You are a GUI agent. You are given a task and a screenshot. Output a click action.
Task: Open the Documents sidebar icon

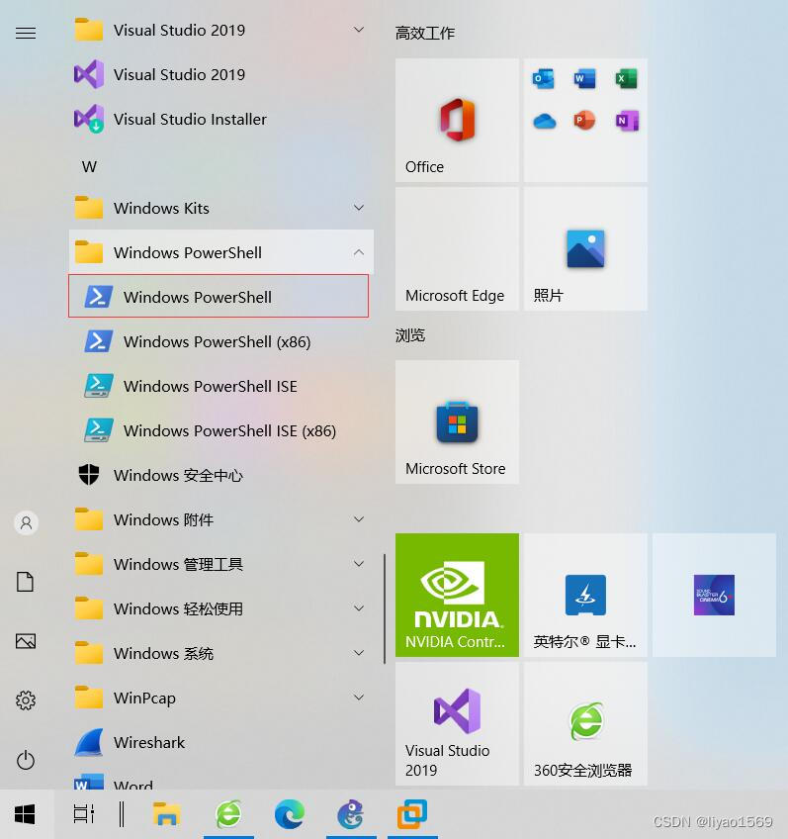pos(25,582)
